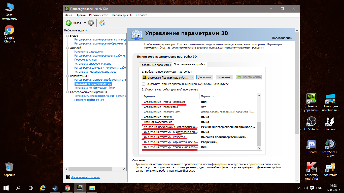
Task: Collapse the Видео tree node
Action: point(67,36)
